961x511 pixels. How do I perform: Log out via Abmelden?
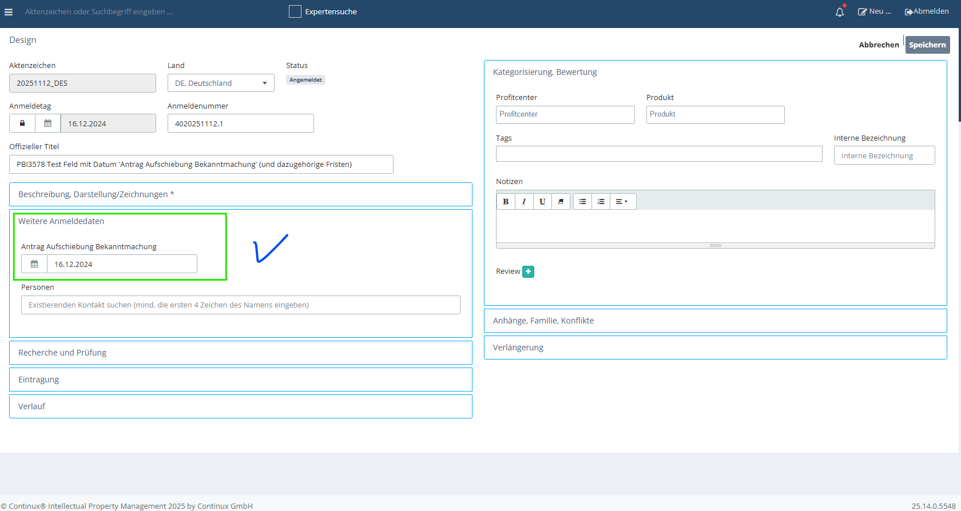coord(927,11)
